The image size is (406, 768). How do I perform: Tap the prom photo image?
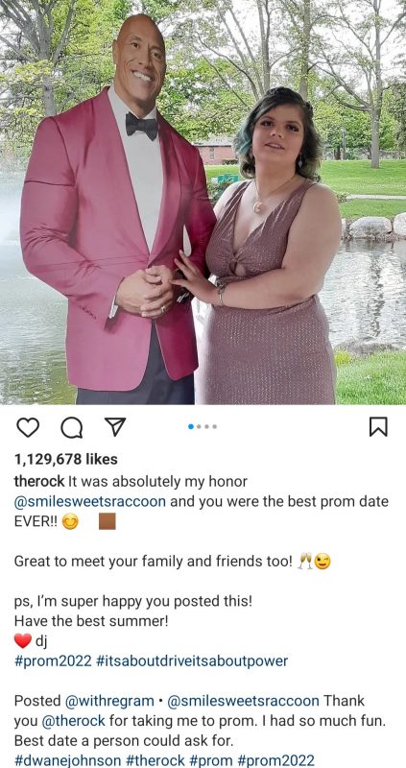(203, 203)
